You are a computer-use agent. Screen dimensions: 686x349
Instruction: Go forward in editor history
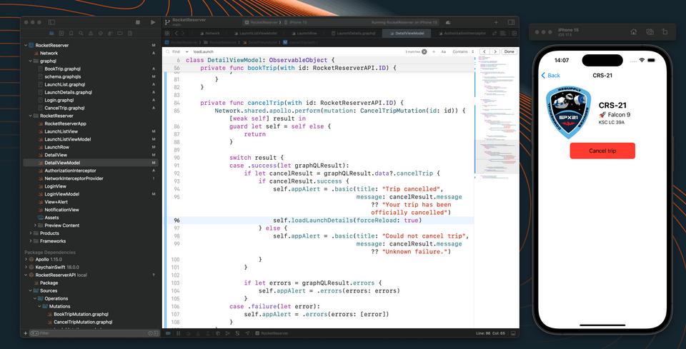[x=183, y=34]
